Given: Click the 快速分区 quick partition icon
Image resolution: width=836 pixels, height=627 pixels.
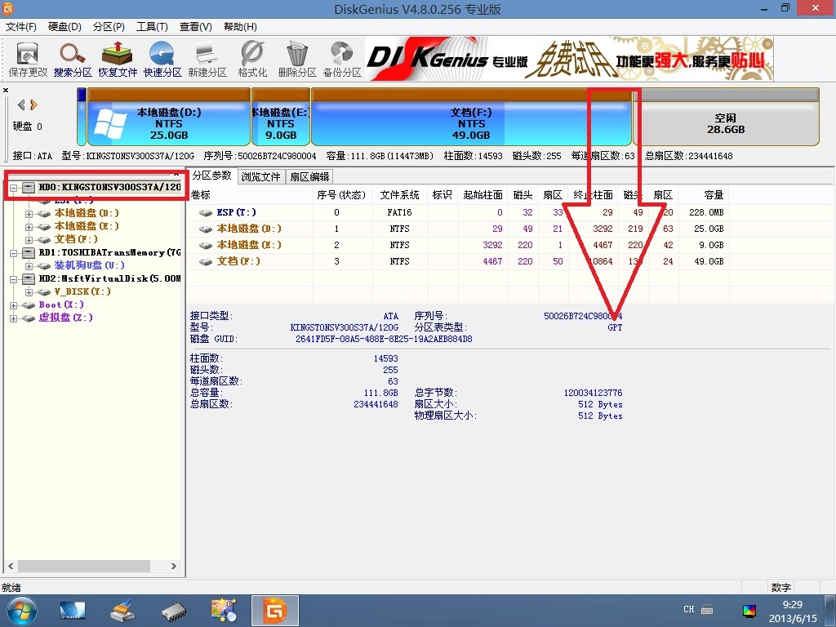Looking at the screenshot, I should 162,59.
